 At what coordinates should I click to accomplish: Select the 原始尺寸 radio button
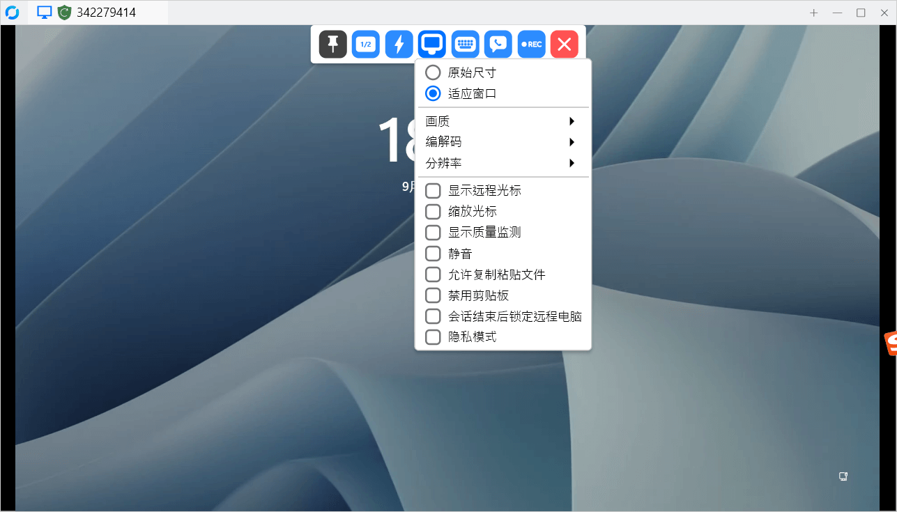click(432, 72)
